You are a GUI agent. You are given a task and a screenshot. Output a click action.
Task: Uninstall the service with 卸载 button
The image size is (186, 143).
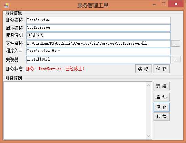pos(161,116)
